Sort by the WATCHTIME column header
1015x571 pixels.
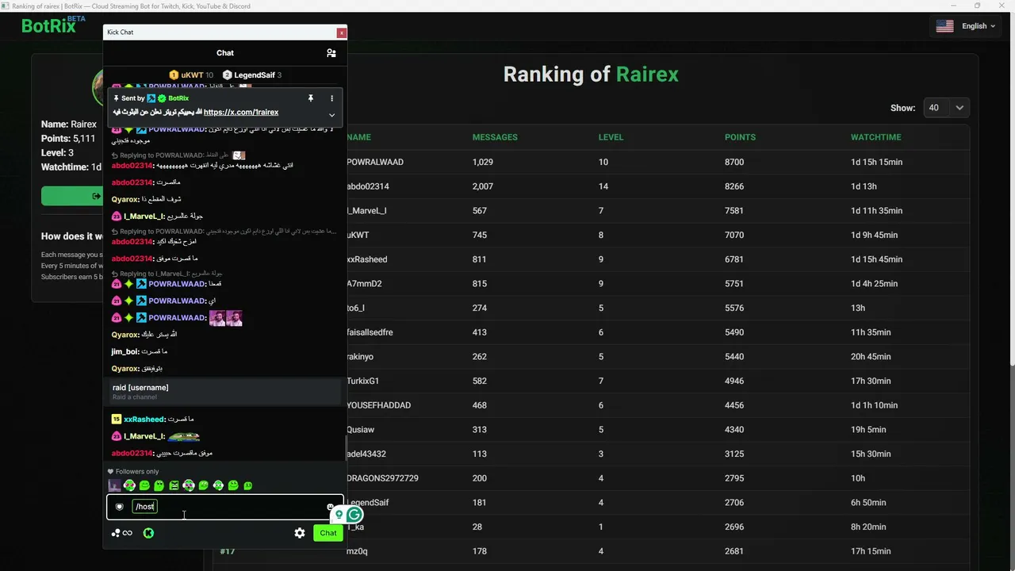pyautogui.click(x=876, y=137)
